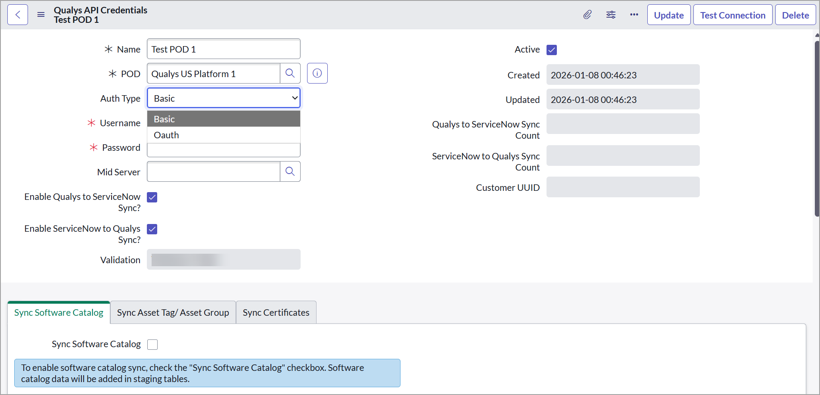Click the Created date field
Viewport: 820px width, 395px height.
pyautogui.click(x=623, y=75)
